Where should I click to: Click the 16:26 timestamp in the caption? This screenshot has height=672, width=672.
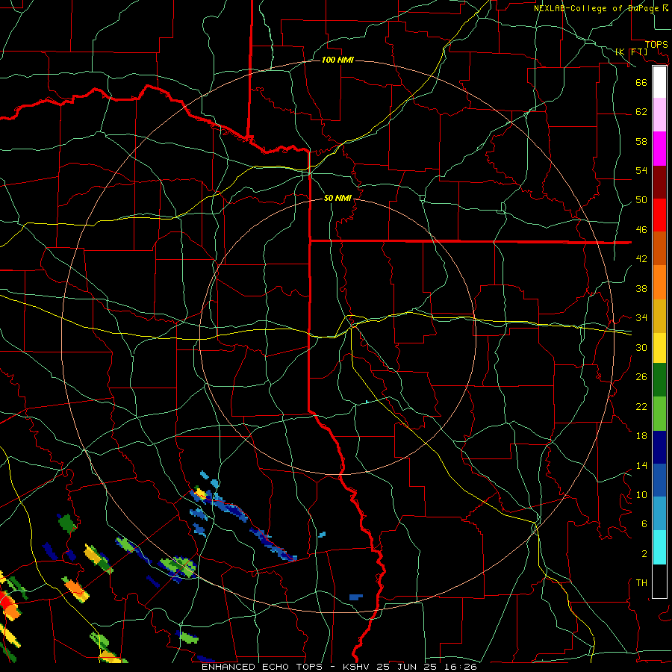pyautogui.click(x=461, y=667)
